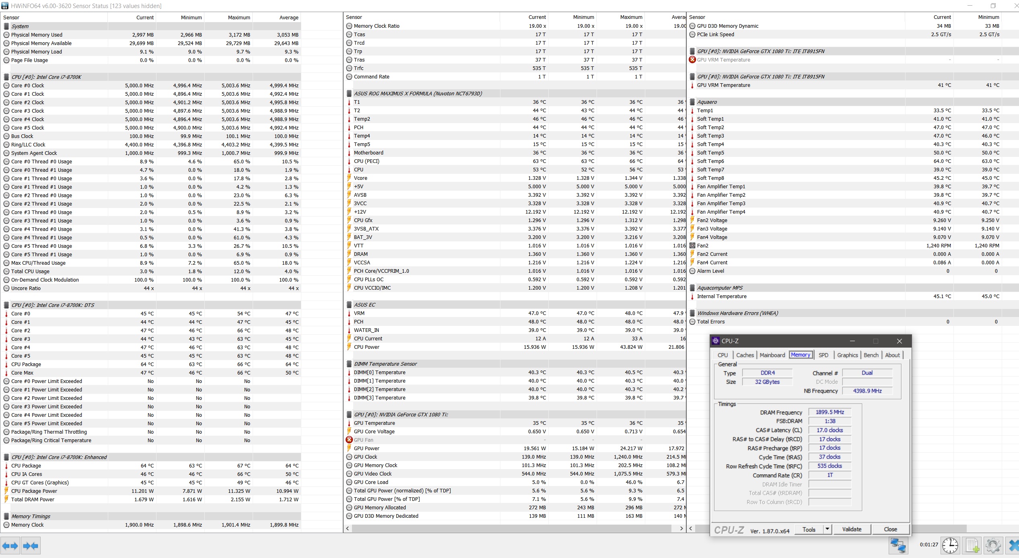Open the remote network monitors icon
The image size is (1019, 558).
tap(898, 546)
